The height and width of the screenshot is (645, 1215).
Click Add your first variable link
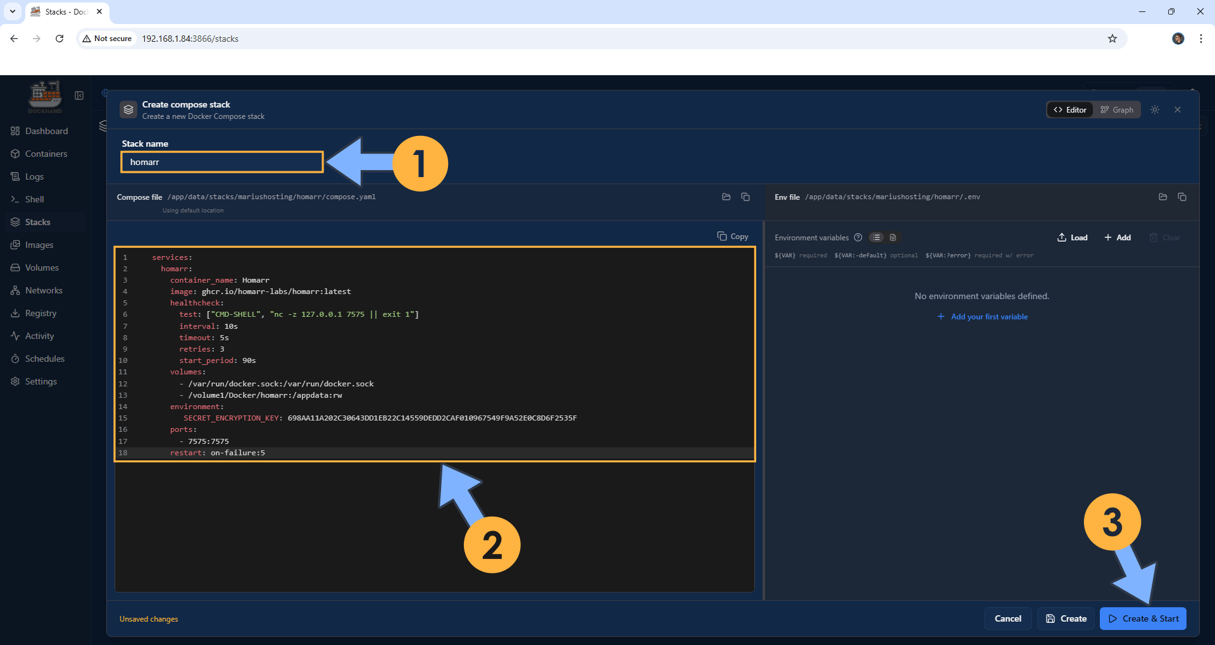(x=988, y=317)
